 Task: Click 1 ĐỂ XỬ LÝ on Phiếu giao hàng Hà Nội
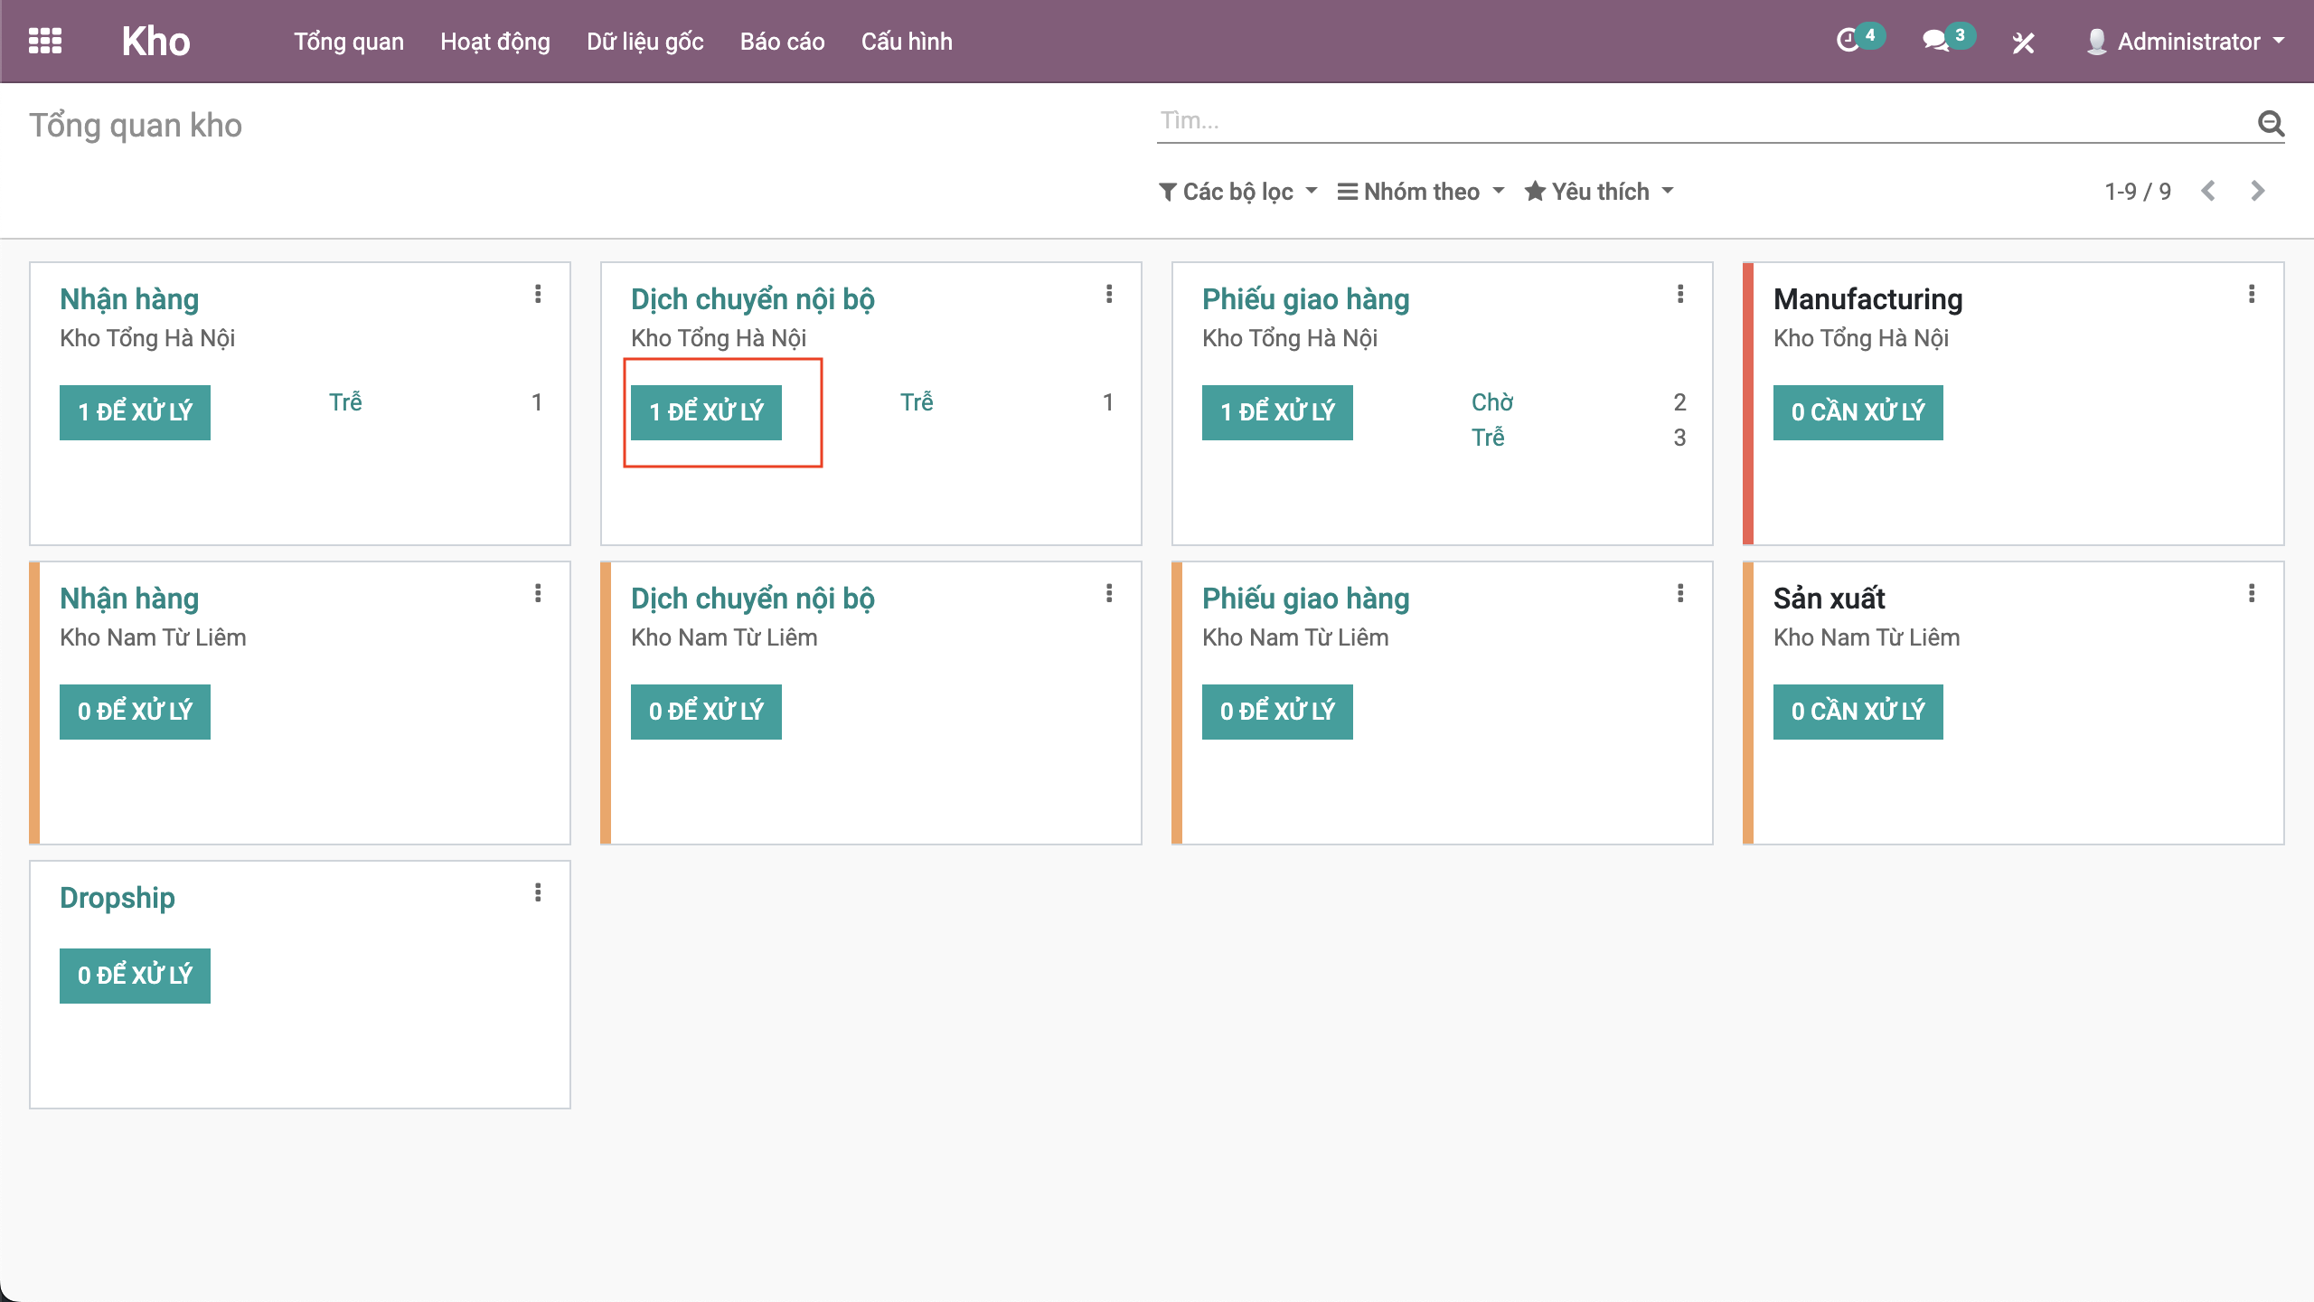[1277, 412]
